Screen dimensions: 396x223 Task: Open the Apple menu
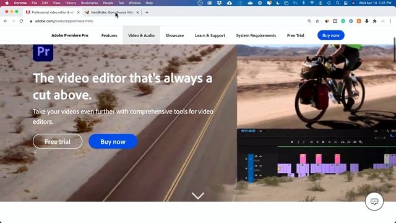click(7, 3)
